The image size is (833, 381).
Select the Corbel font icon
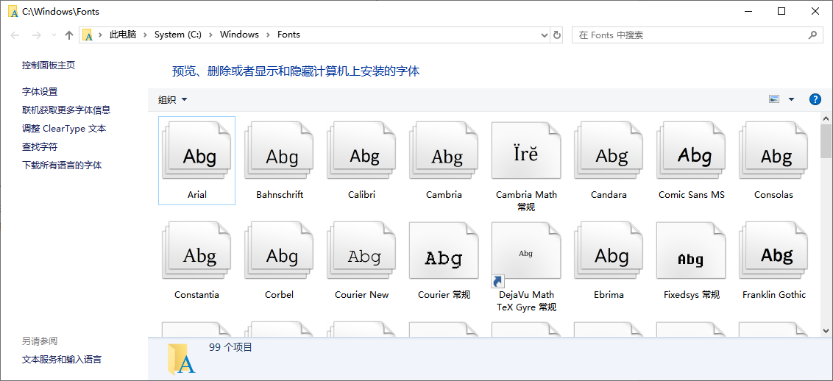[279, 251]
